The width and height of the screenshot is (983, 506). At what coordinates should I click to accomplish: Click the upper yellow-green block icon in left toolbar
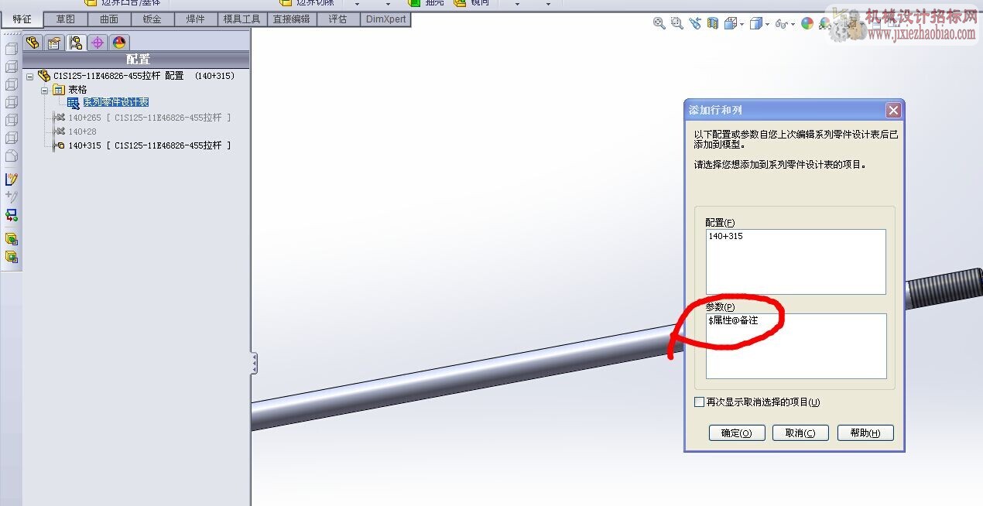click(11, 239)
